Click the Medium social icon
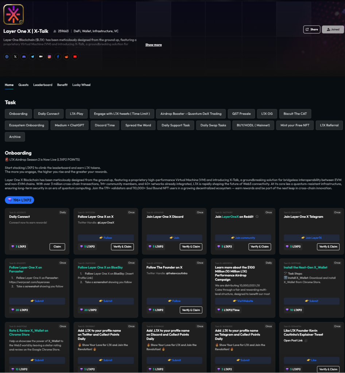The image size is (345, 373). (41, 56)
